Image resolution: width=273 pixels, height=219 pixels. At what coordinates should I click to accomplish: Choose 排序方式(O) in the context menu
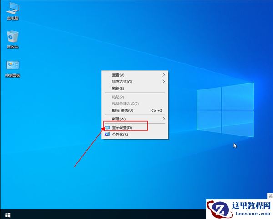coord(135,82)
